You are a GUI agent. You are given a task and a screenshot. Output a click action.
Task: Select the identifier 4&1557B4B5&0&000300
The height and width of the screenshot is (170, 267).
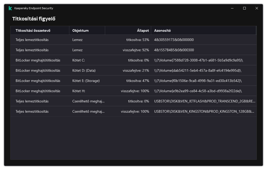click(x=174, y=50)
